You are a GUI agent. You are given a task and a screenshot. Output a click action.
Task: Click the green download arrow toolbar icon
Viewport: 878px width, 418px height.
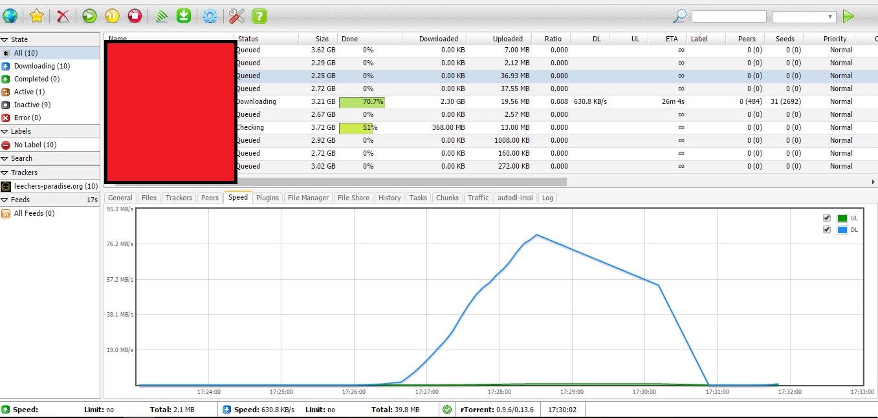point(184,16)
